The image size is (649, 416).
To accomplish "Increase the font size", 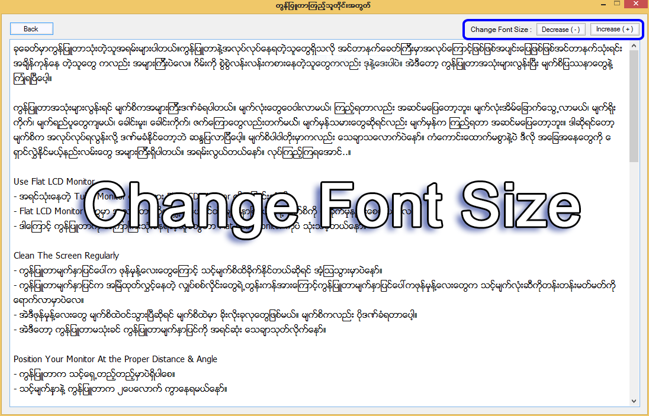I will [615, 29].
